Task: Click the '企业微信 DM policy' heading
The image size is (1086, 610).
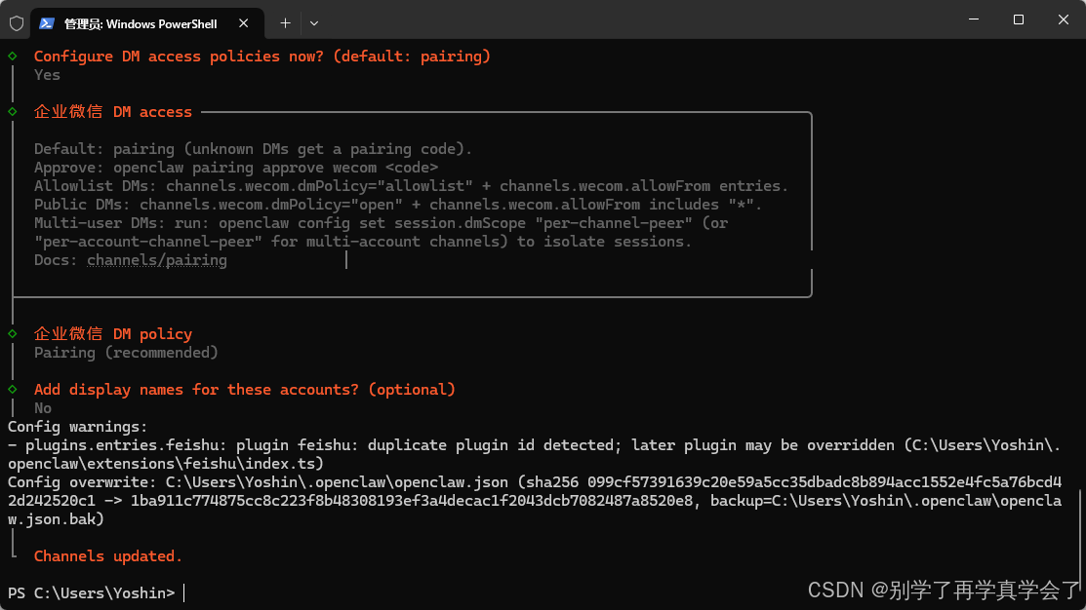Action: click(x=113, y=333)
